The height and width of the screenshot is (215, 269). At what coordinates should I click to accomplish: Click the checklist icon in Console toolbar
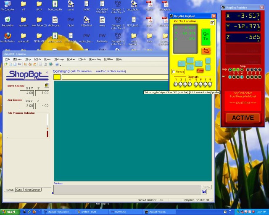41,64
